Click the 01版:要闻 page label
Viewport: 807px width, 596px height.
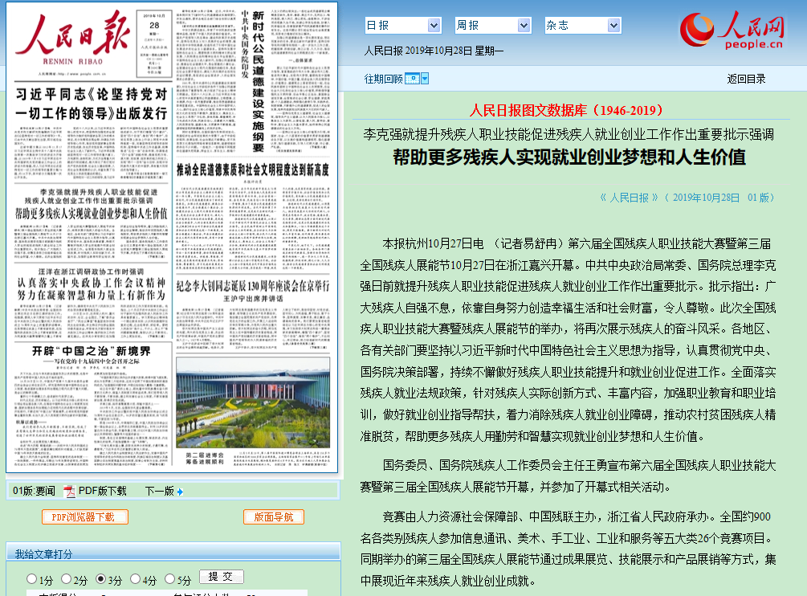click(x=34, y=491)
